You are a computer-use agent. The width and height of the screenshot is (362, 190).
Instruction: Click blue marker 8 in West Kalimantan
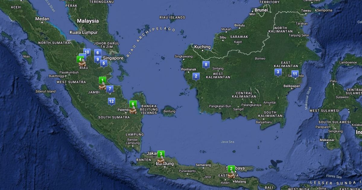pos(206,64)
